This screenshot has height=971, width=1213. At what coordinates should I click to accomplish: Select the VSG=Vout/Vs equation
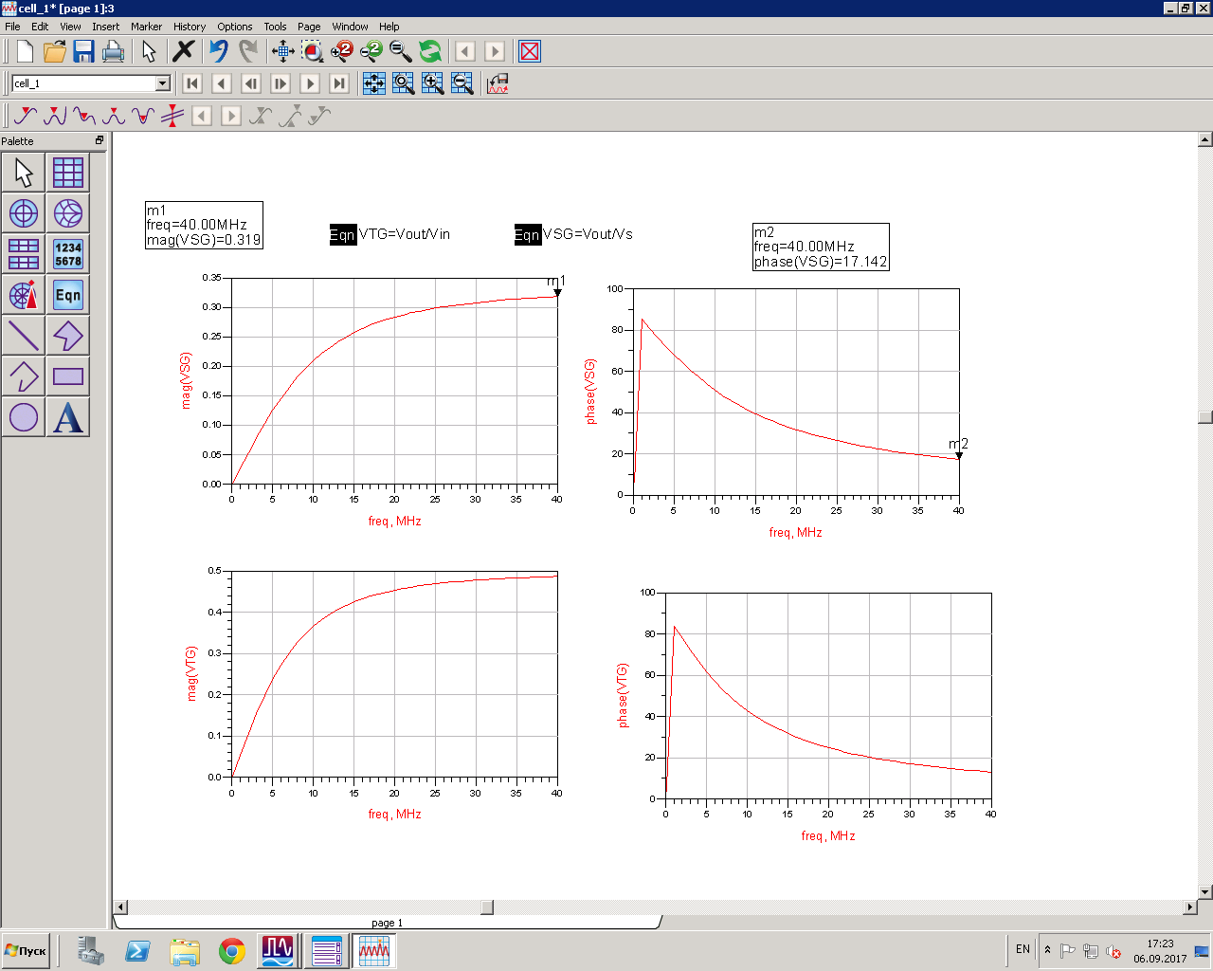tap(573, 234)
